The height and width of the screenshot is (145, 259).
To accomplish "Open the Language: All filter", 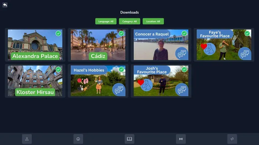I will click(x=106, y=21).
